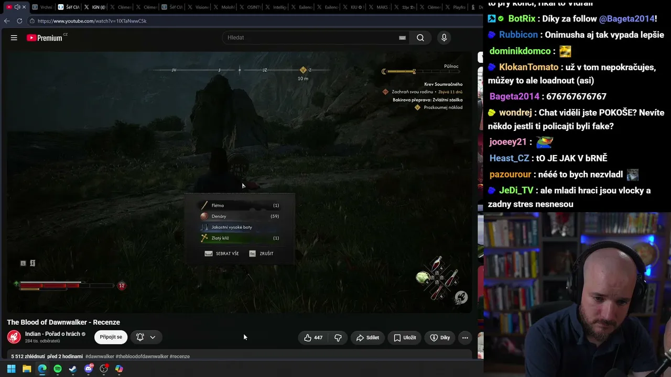The height and width of the screenshot is (377, 671).
Task: Click the magnifier search button
Action: pyautogui.click(x=420, y=38)
